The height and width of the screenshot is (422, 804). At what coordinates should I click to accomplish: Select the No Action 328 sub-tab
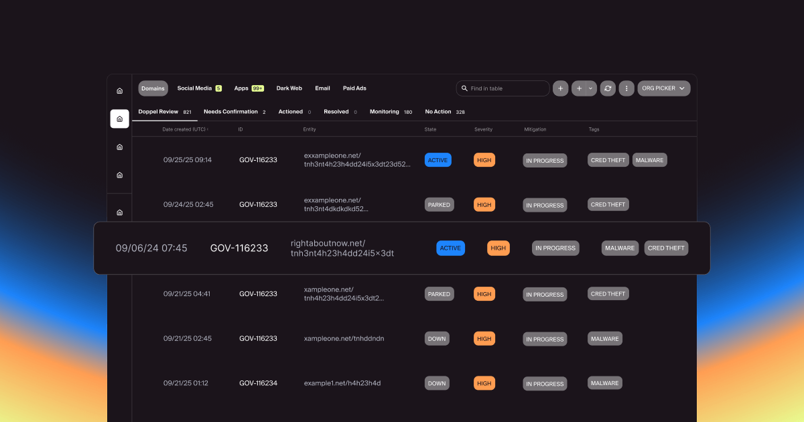(x=445, y=112)
